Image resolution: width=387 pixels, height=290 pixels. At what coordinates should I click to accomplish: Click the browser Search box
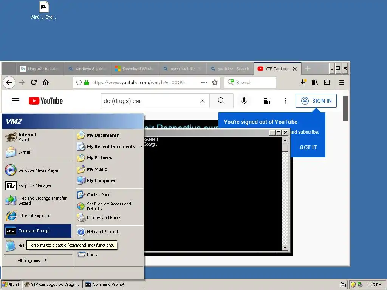point(250,82)
